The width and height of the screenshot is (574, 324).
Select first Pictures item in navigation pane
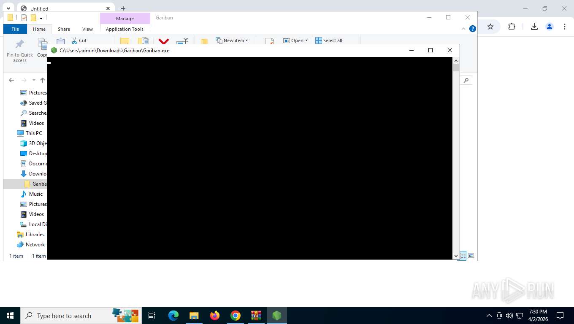point(33,93)
